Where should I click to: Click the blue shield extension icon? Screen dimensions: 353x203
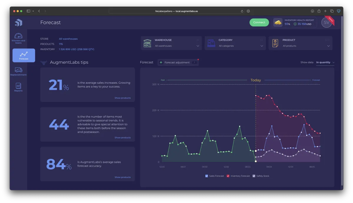click(339, 11)
